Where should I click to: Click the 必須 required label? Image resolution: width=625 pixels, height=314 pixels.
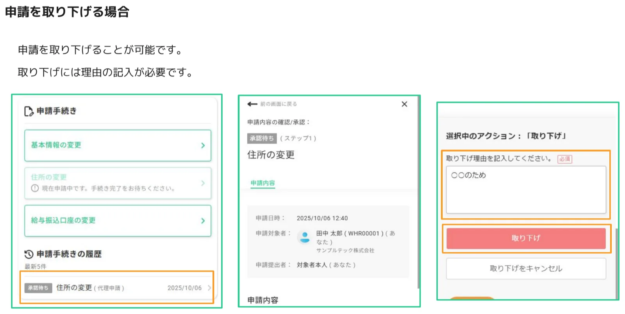click(564, 159)
